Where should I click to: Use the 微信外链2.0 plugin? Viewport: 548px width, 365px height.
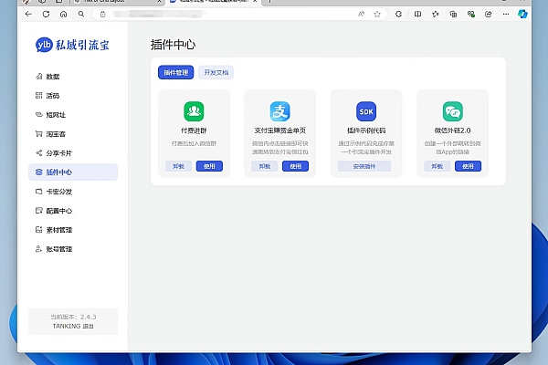(468, 166)
